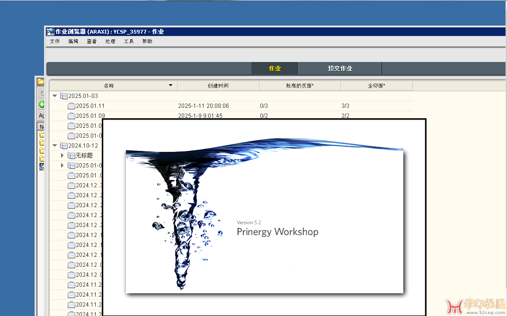
Task: Click creation time 2025-1-11 20:08:06
Action: 204,106
